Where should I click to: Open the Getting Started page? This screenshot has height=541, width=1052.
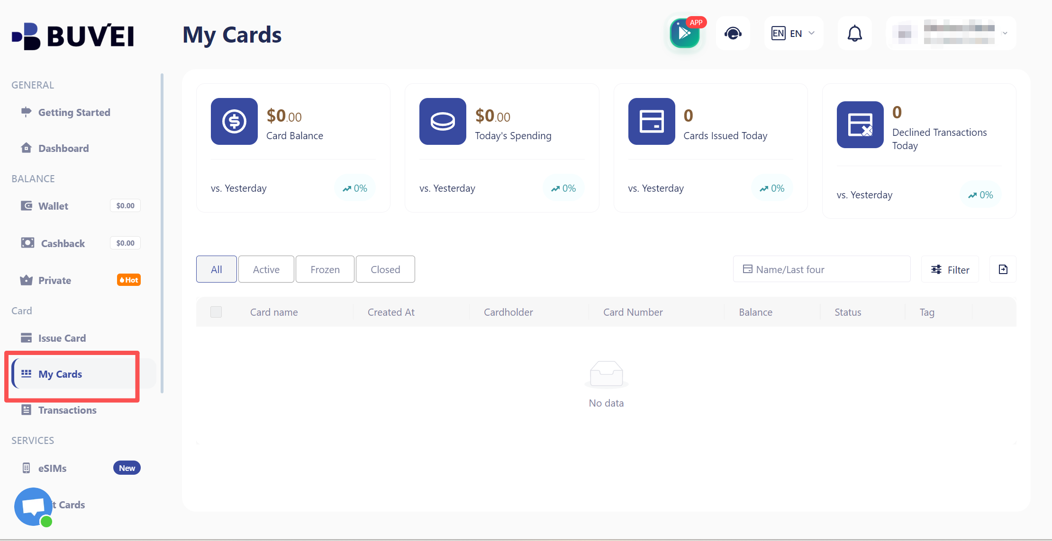[x=74, y=112]
